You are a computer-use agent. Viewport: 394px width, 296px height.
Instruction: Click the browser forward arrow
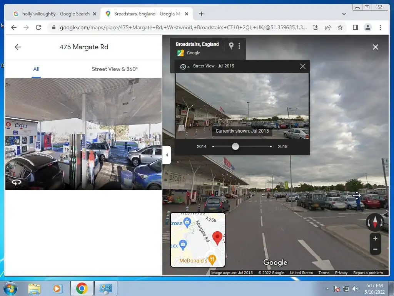pyautogui.click(x=26, y=27)
